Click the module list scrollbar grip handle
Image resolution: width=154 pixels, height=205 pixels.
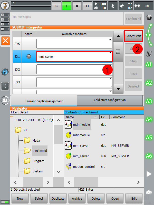118,52
